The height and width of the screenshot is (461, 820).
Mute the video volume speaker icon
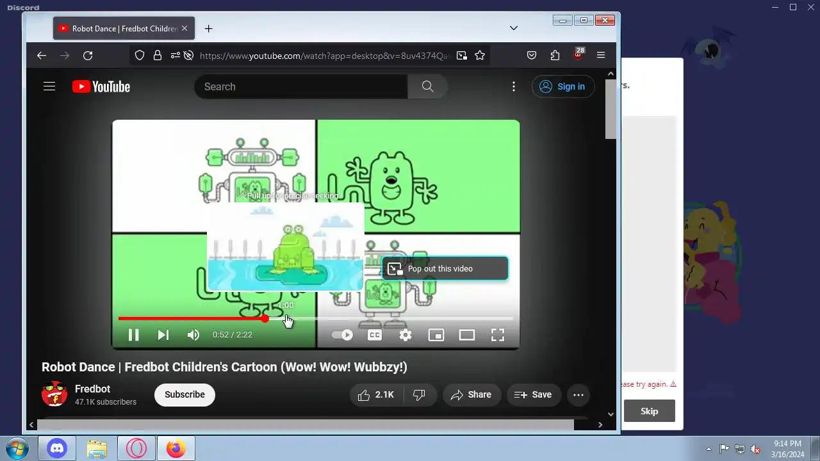[x=193, y=335]
